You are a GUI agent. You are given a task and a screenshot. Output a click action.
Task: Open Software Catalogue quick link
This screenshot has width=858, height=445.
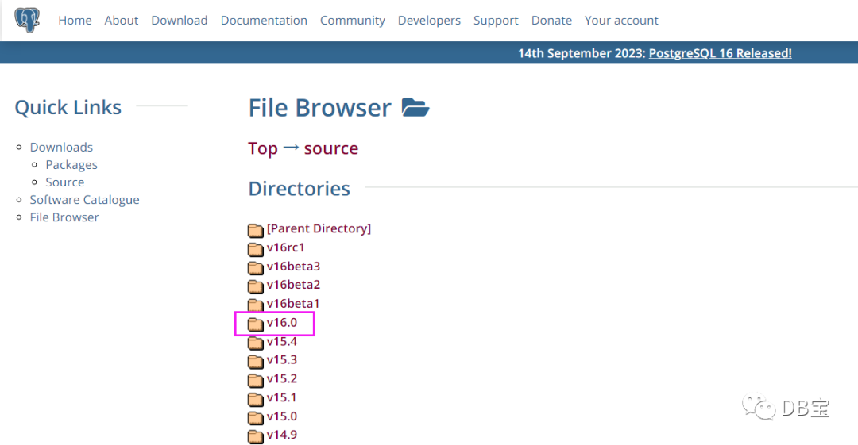tap(84, 200)
